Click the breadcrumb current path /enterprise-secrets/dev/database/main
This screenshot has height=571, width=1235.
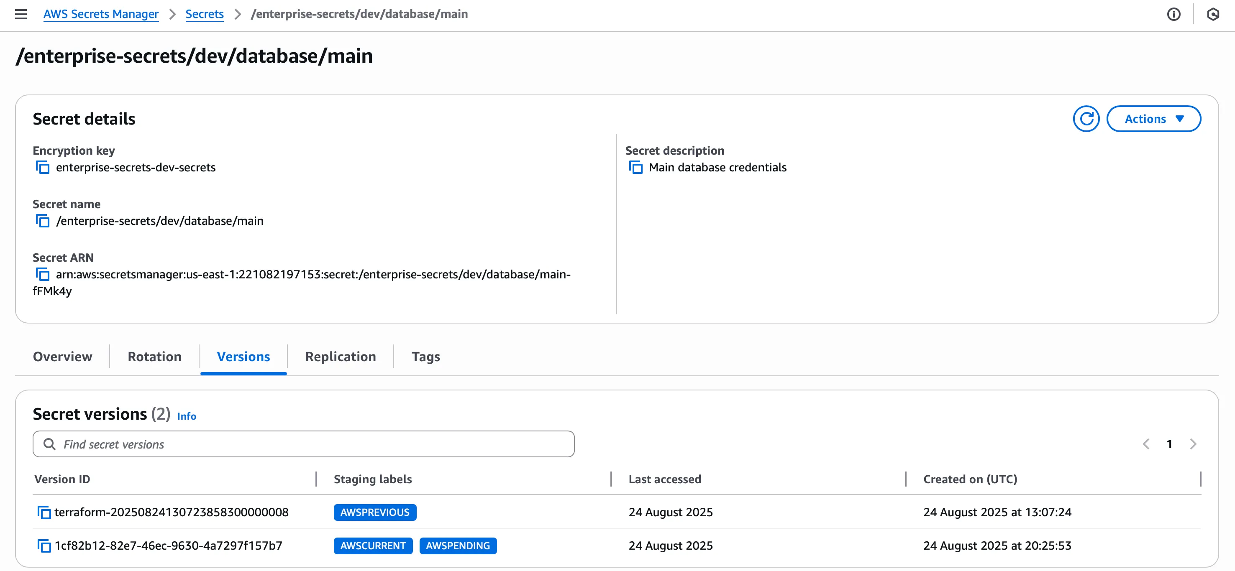[x=359, y=14]
